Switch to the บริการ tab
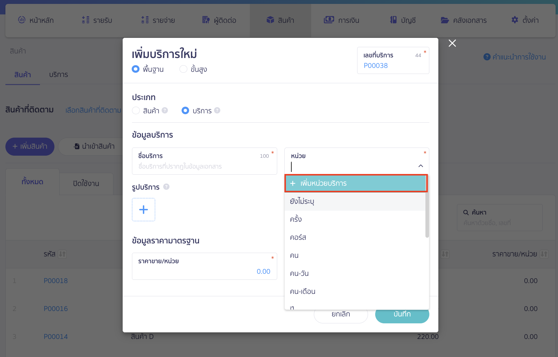Viewport: 558px width, 357px height. click(58, 75)
